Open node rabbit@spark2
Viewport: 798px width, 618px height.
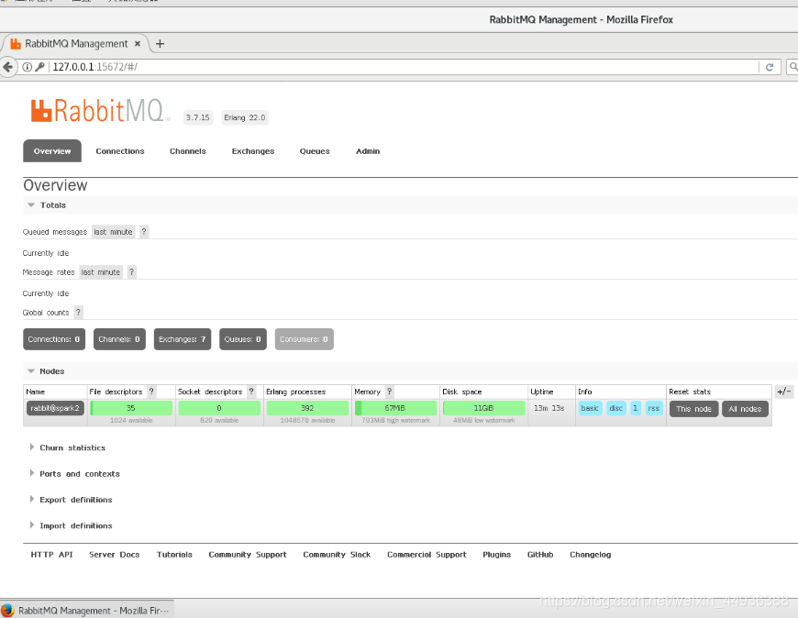55,408
